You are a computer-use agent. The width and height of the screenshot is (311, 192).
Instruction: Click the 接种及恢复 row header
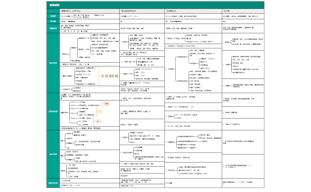click(53, 183)
